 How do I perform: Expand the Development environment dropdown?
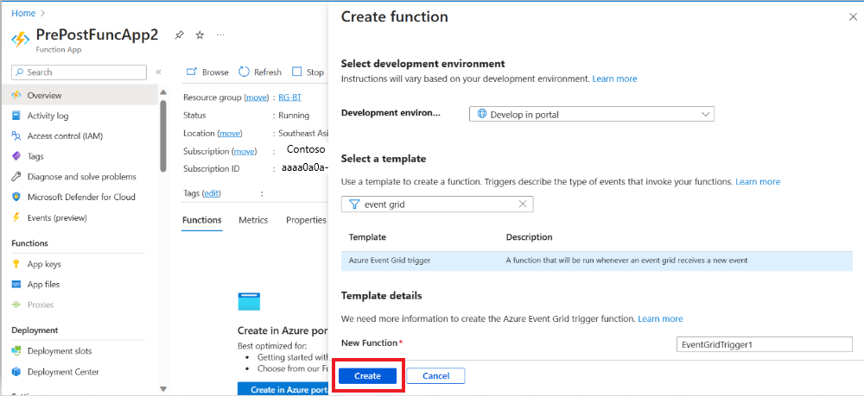point(592,115)
